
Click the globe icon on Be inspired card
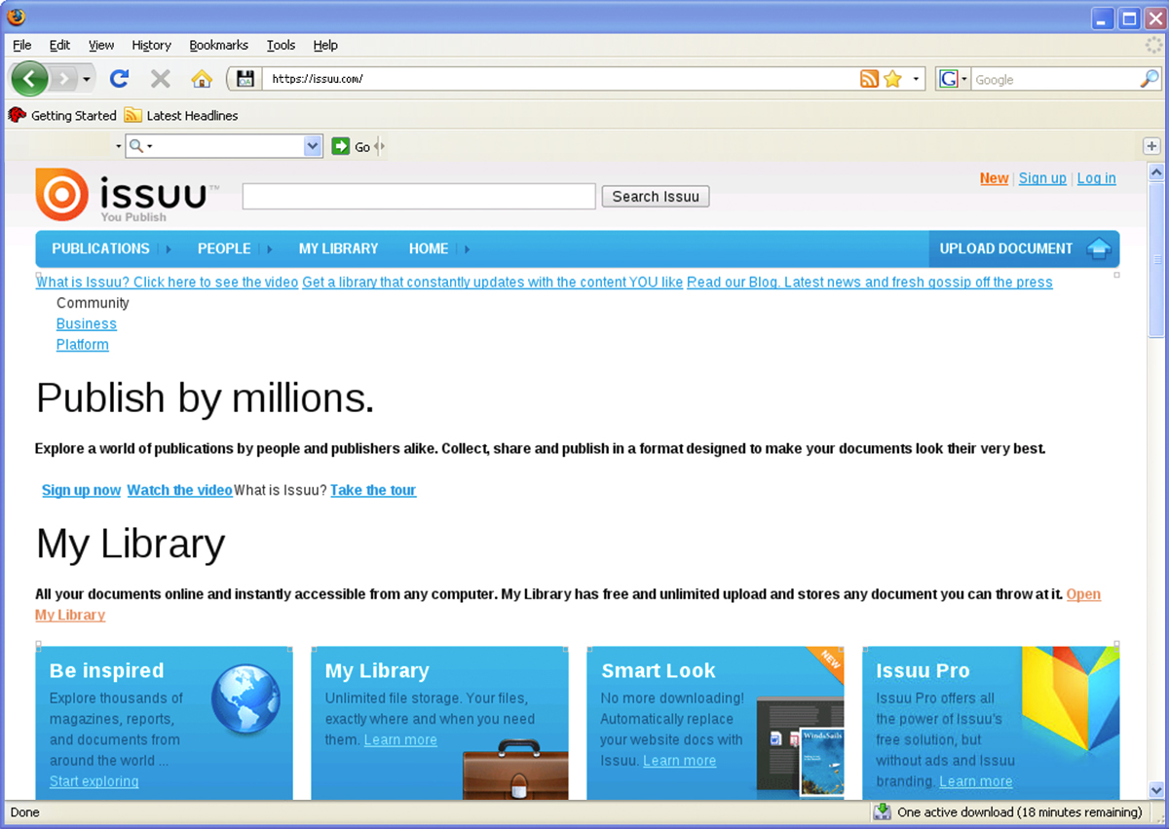pyautogui.click(x=245, y=698)
